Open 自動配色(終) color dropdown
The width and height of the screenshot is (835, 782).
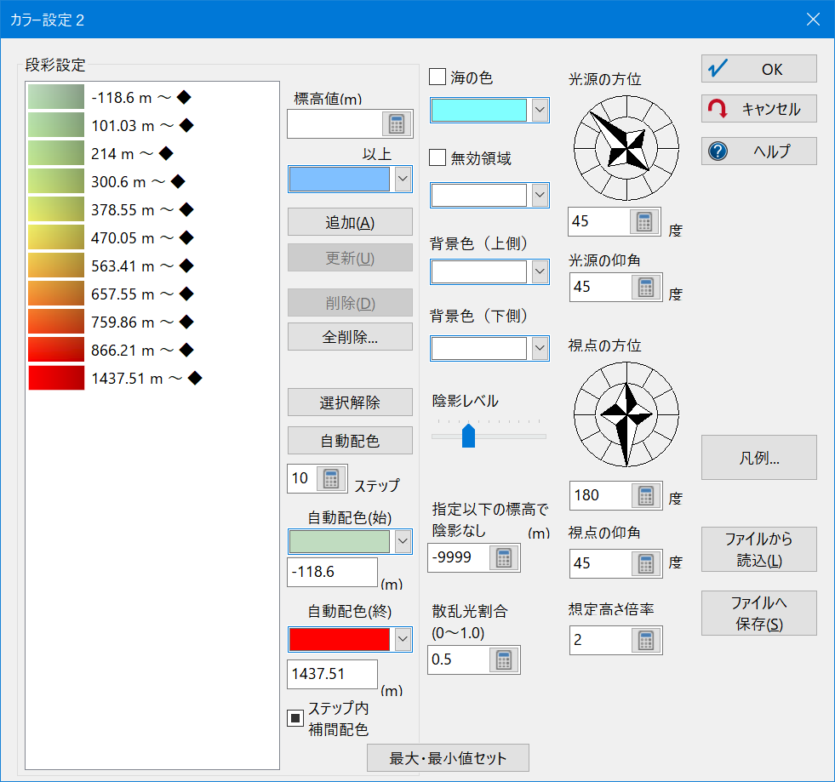pos(403,639)
